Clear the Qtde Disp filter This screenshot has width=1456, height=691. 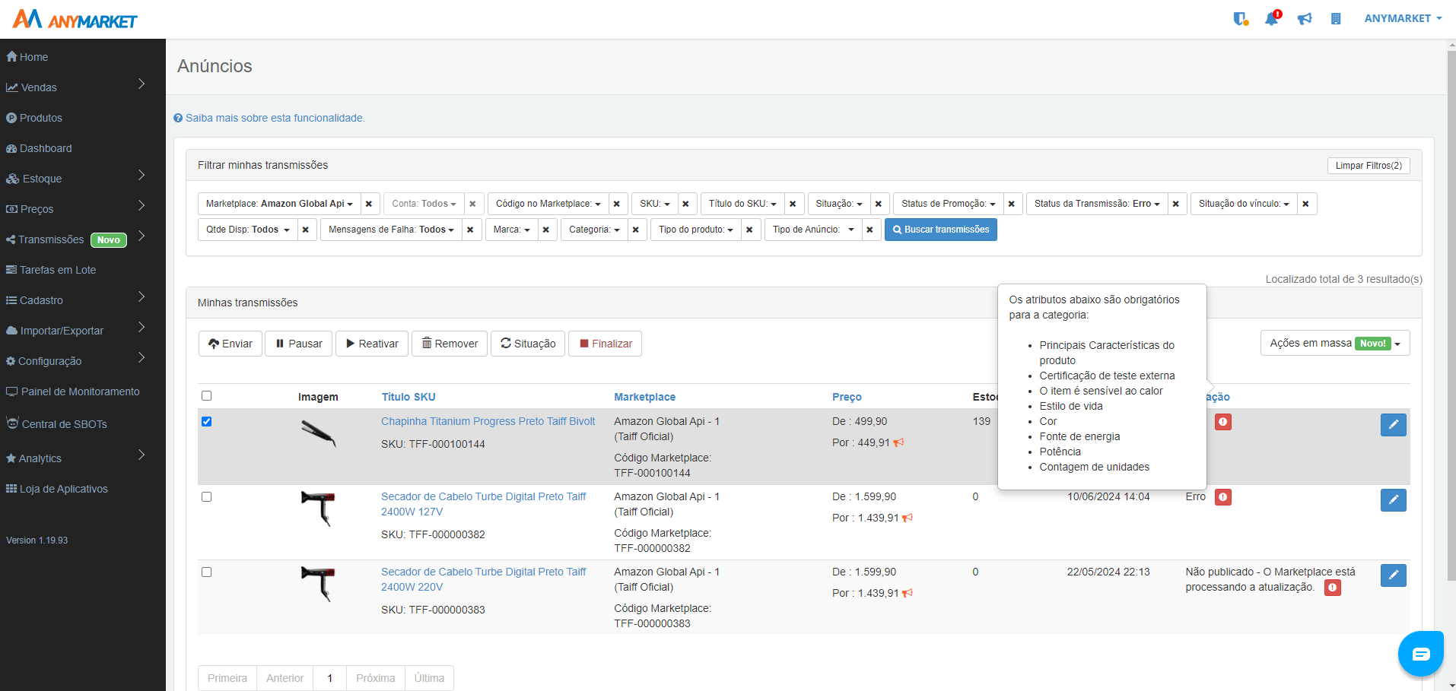coord(306,230)
